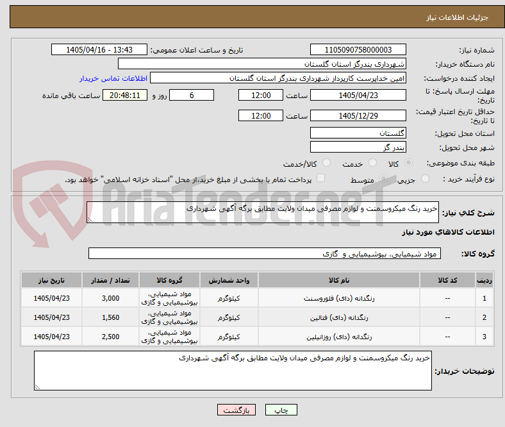505x427 pixels.
Task: Select the متوسط purchase type radio
Action: (383, 178)
